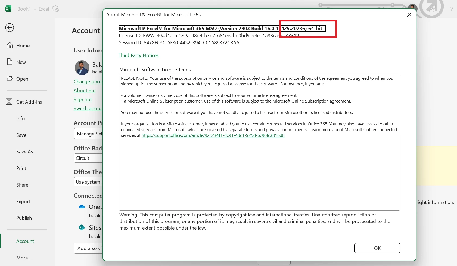
Task: Open the More... menu item
Action: pos(24,258)
